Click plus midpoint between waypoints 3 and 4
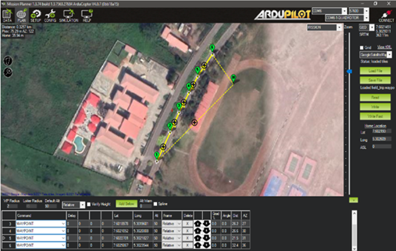 [x=184, y=102]
